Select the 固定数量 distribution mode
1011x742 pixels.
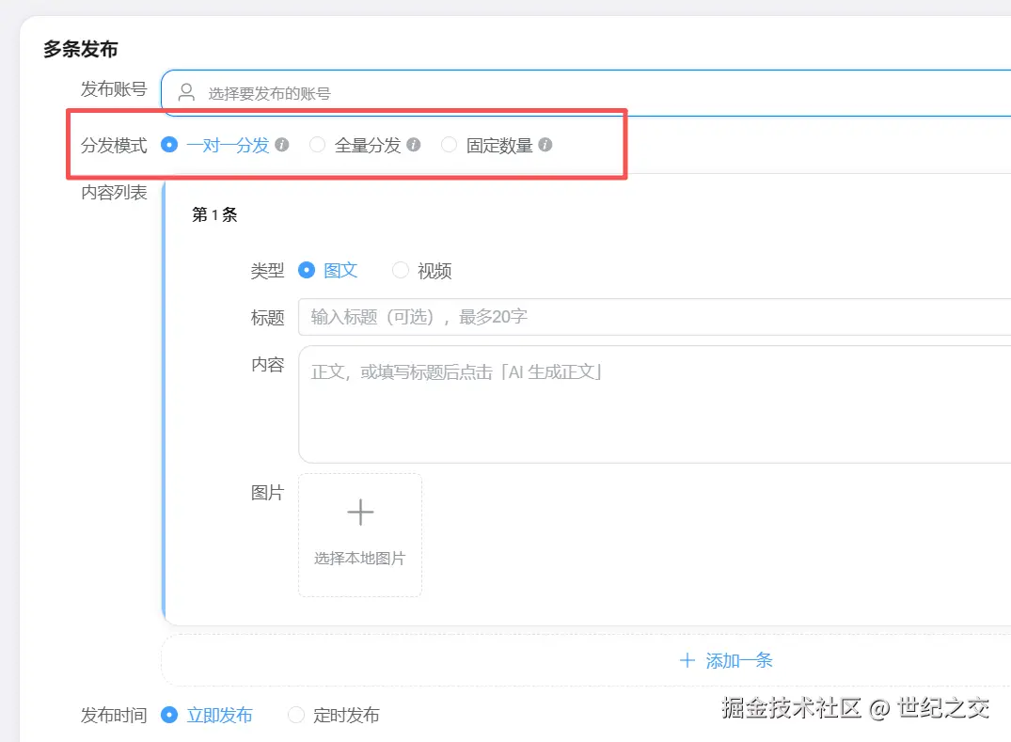(449, 145)
